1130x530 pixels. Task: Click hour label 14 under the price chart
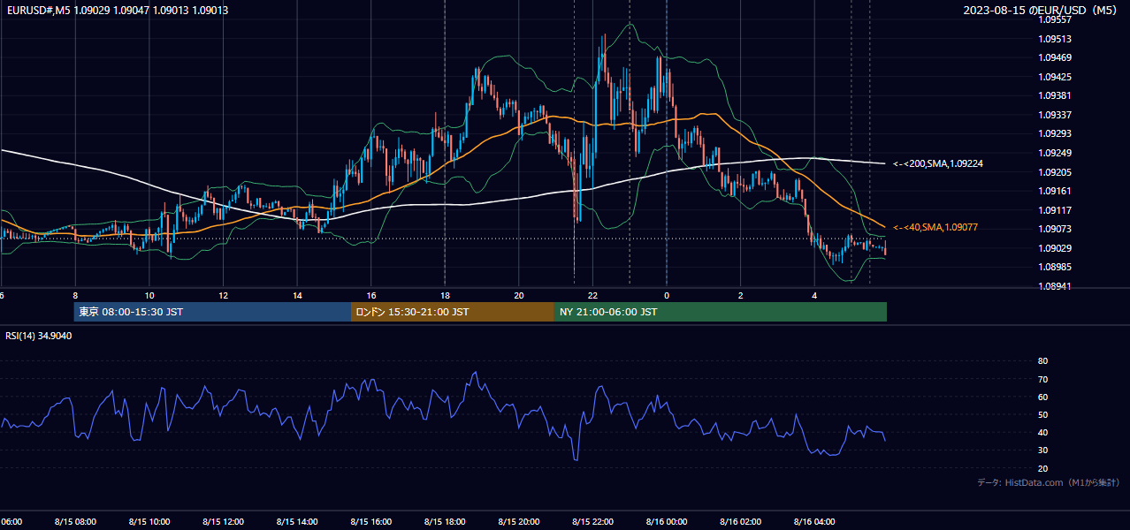click(x=297, y=295)
